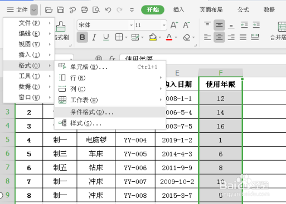Expand the 行(R) submenu

pyautogui.click(x=110, y=78)
